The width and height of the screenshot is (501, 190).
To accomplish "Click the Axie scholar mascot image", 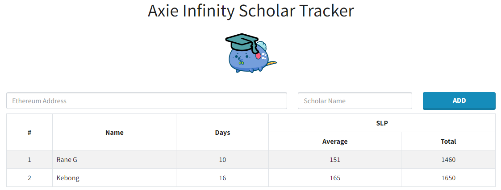I will pyautogui.click(x=250, y=53).
